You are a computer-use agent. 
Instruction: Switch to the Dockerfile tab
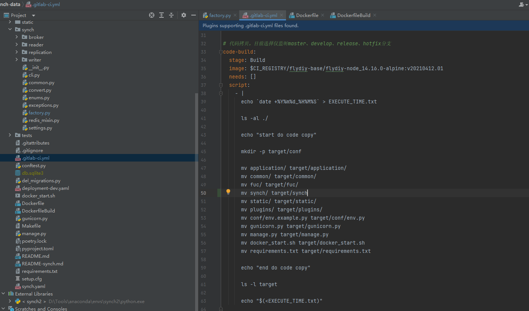[306, 15]
